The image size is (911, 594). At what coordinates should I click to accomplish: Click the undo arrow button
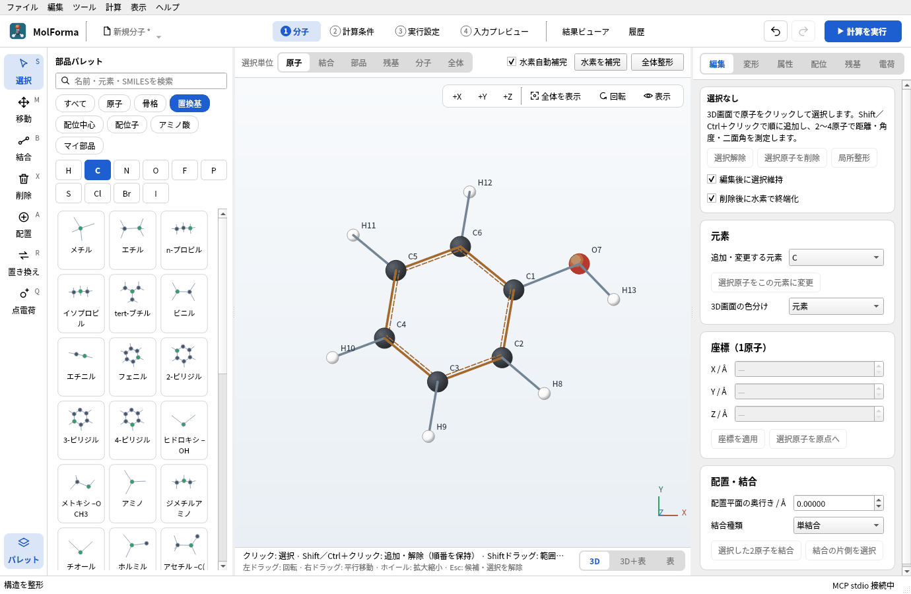[x=776, y=31]
